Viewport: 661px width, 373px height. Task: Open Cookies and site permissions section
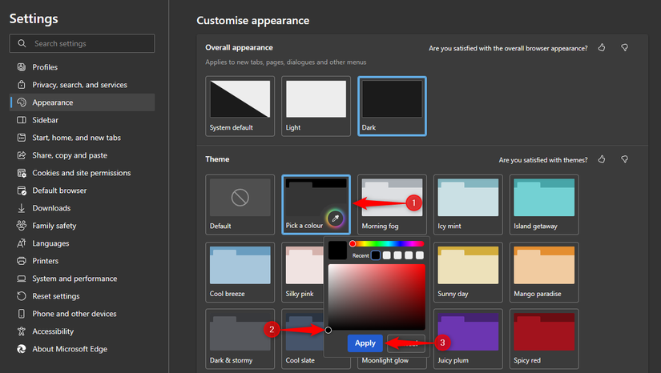(81, 173)
